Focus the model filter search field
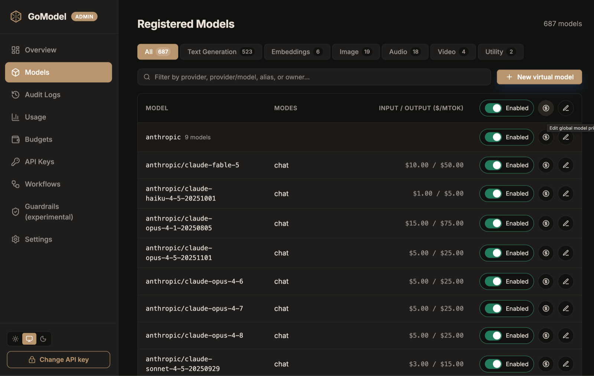Viewport: 594px width, 376px height. point(314,77)
